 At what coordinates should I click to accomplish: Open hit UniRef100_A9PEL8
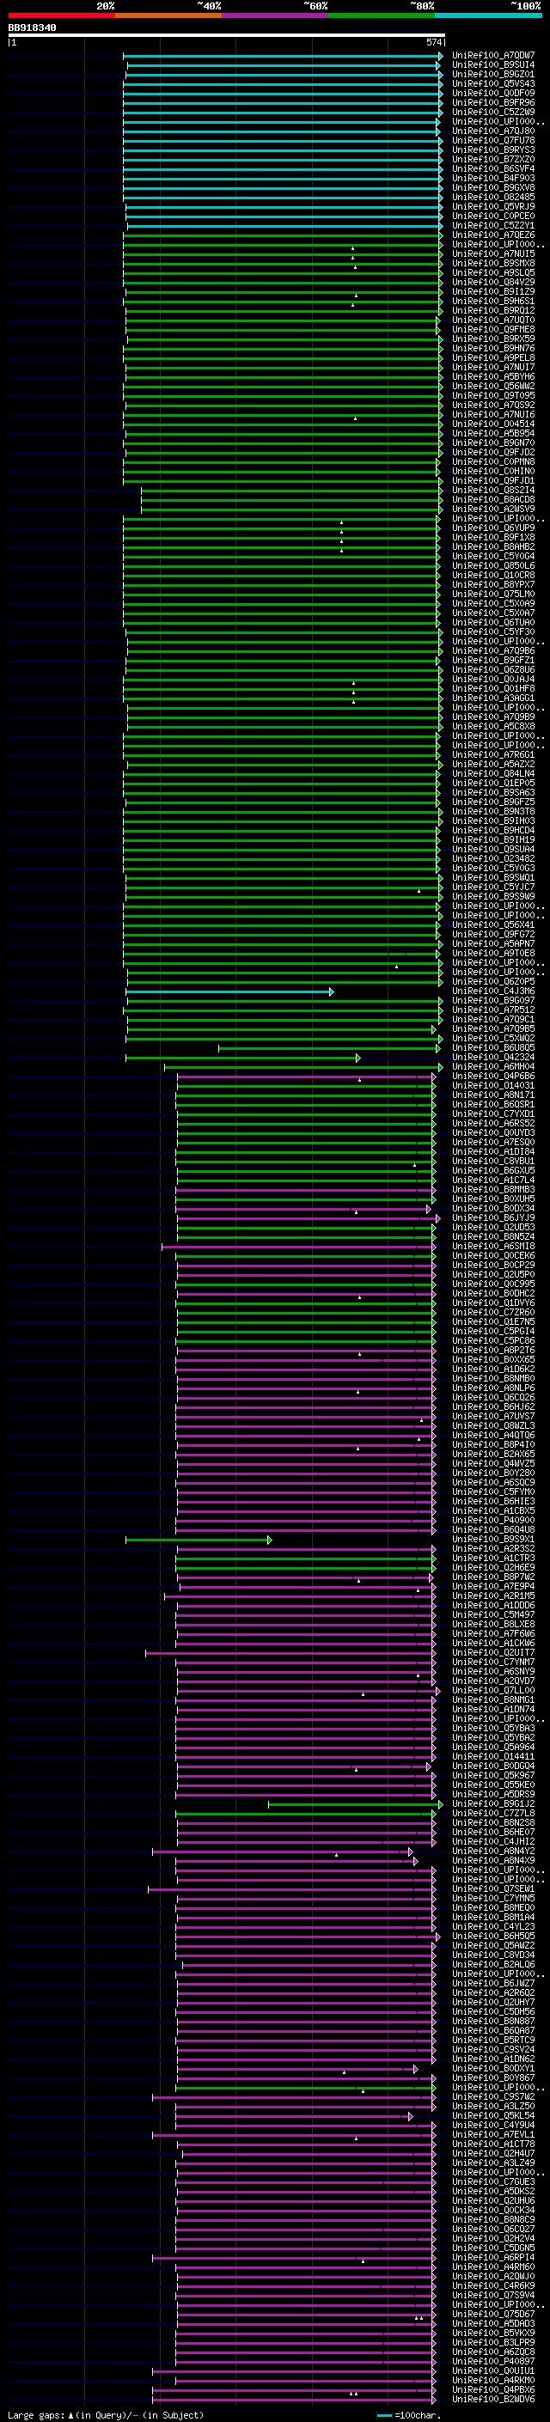pos(493,357)
